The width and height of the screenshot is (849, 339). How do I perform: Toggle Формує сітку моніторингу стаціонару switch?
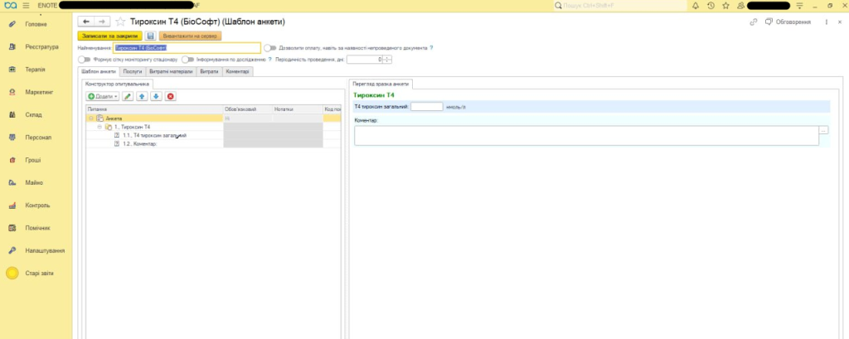tap(84, 60)
